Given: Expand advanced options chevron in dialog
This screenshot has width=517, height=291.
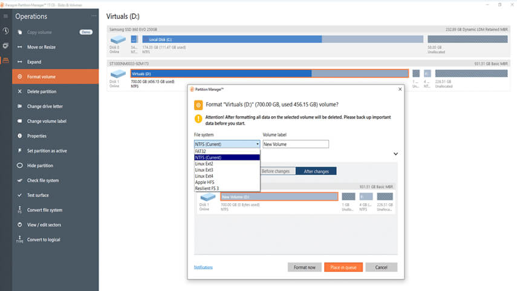Looking at the screenshot, I should coord(395,154).
